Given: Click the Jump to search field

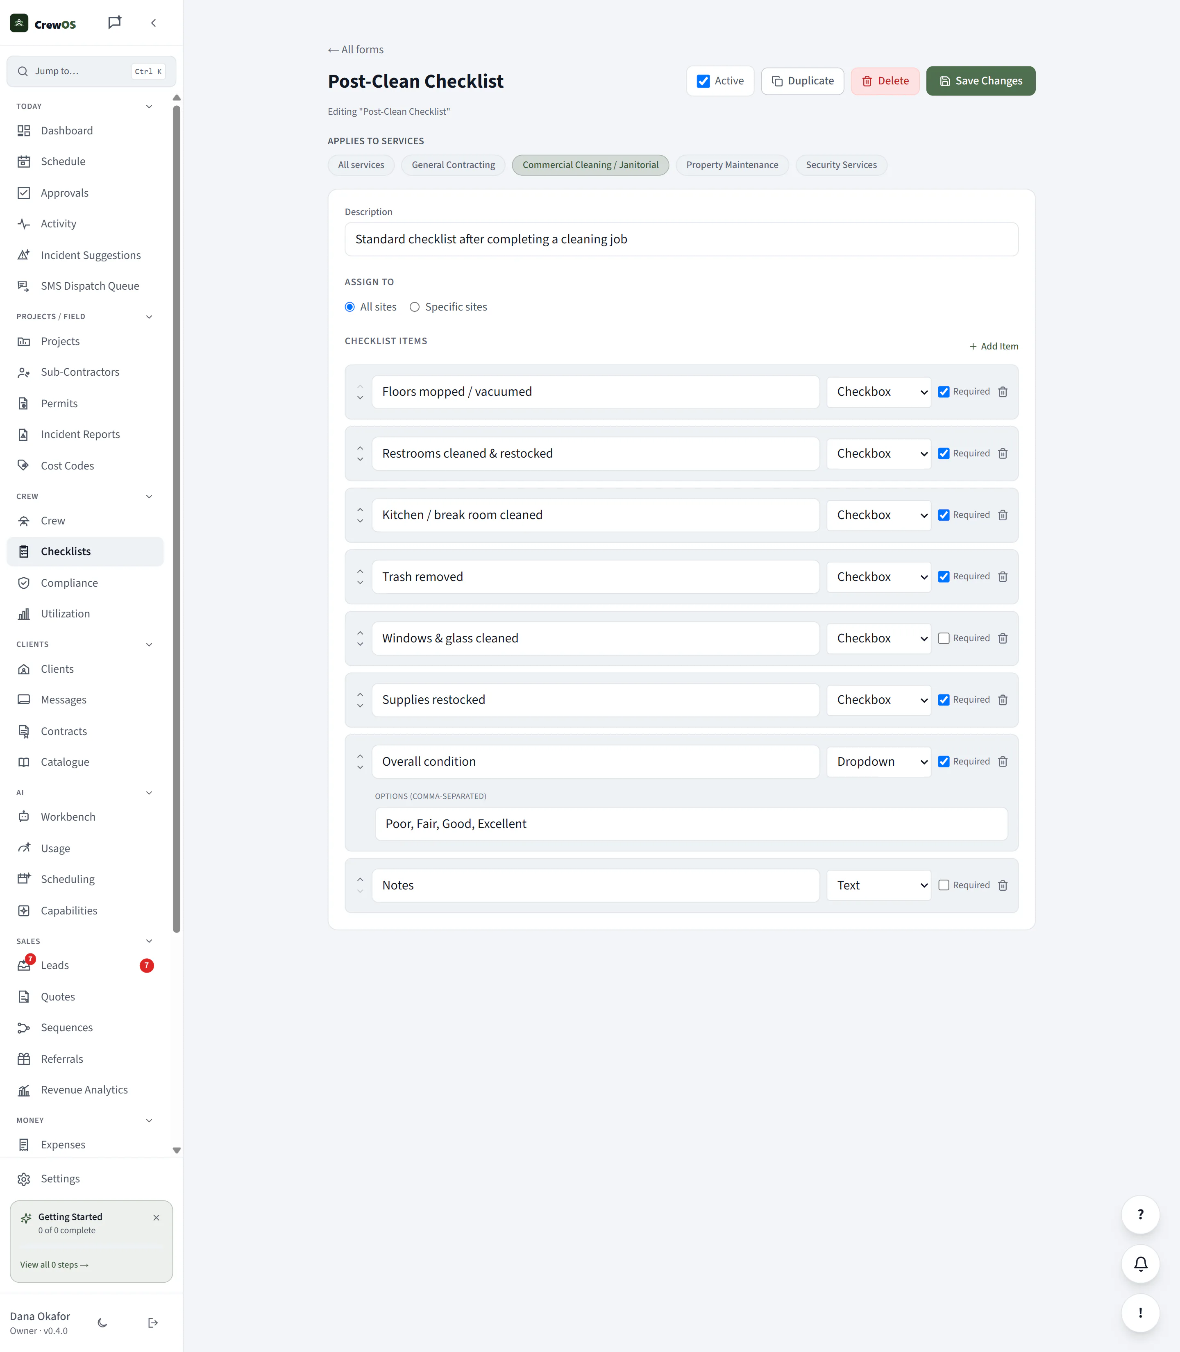Looking at the screenshot, I should pyautogui.click(x=91, y=71).
